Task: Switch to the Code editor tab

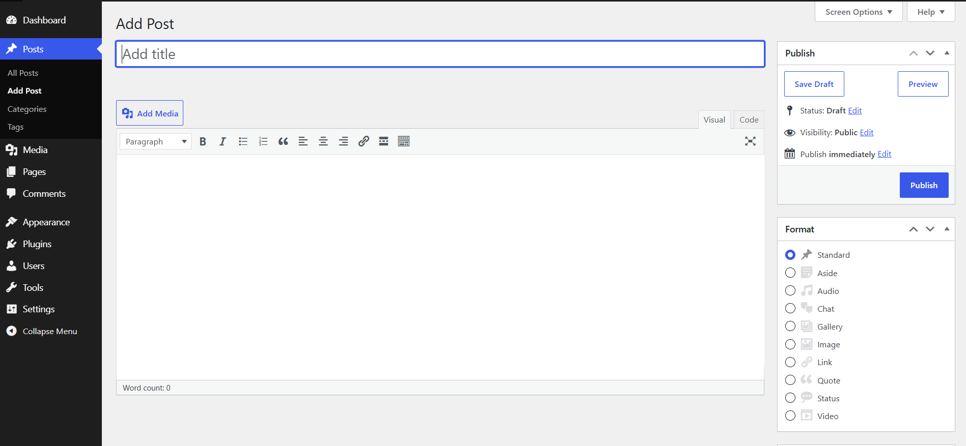Action: click(x=749, y=120)
